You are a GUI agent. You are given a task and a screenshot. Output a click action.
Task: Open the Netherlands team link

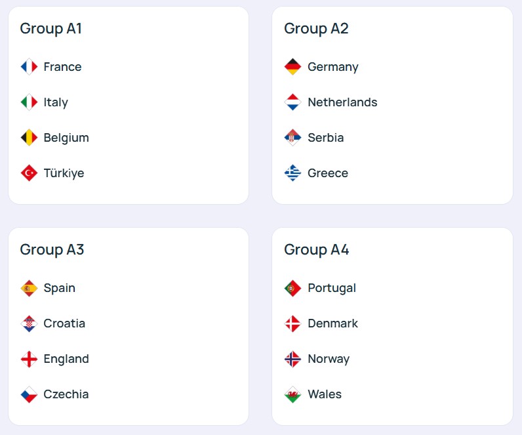(x=342, y=102)
